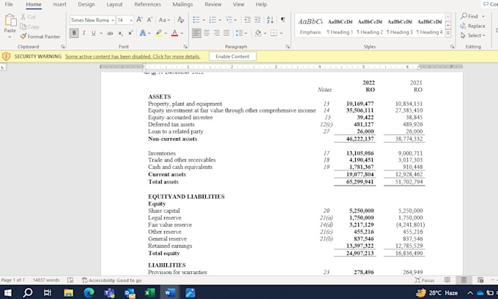Toggle Italic formatting
This screenshot has width=498, height=299.
tap(83, 33)
